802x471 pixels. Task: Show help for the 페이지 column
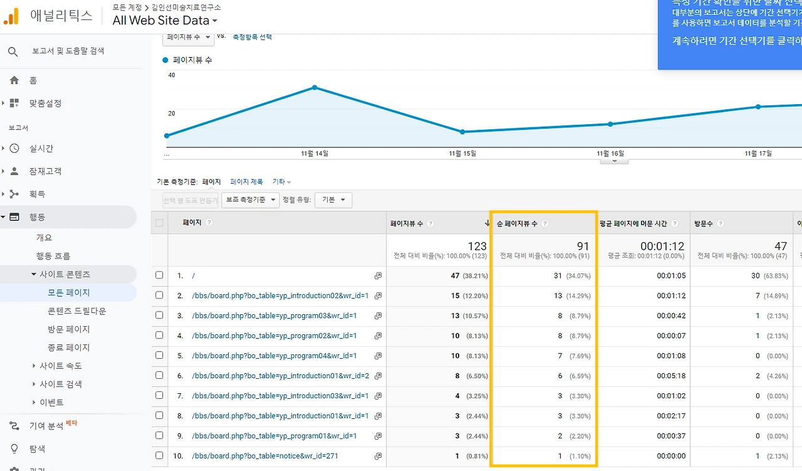coord(209,223)
